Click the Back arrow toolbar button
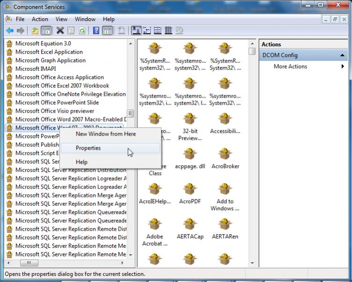Viewport: 352px width, 282px height. [10, 31]
